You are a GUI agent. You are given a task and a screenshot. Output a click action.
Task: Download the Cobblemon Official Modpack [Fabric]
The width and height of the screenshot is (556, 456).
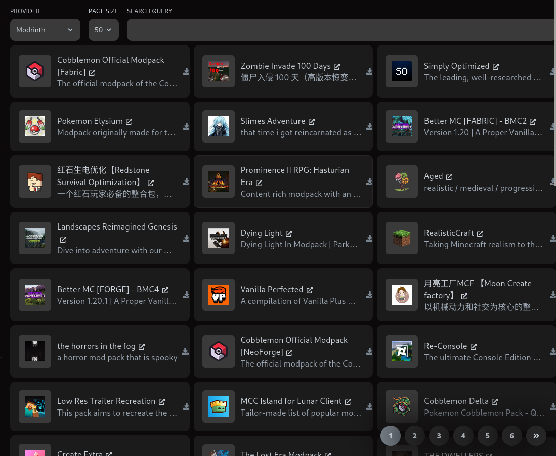click(x=186, y=71)
